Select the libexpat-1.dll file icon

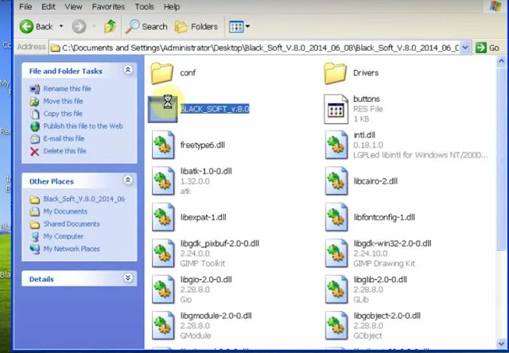tap(163, 217)
